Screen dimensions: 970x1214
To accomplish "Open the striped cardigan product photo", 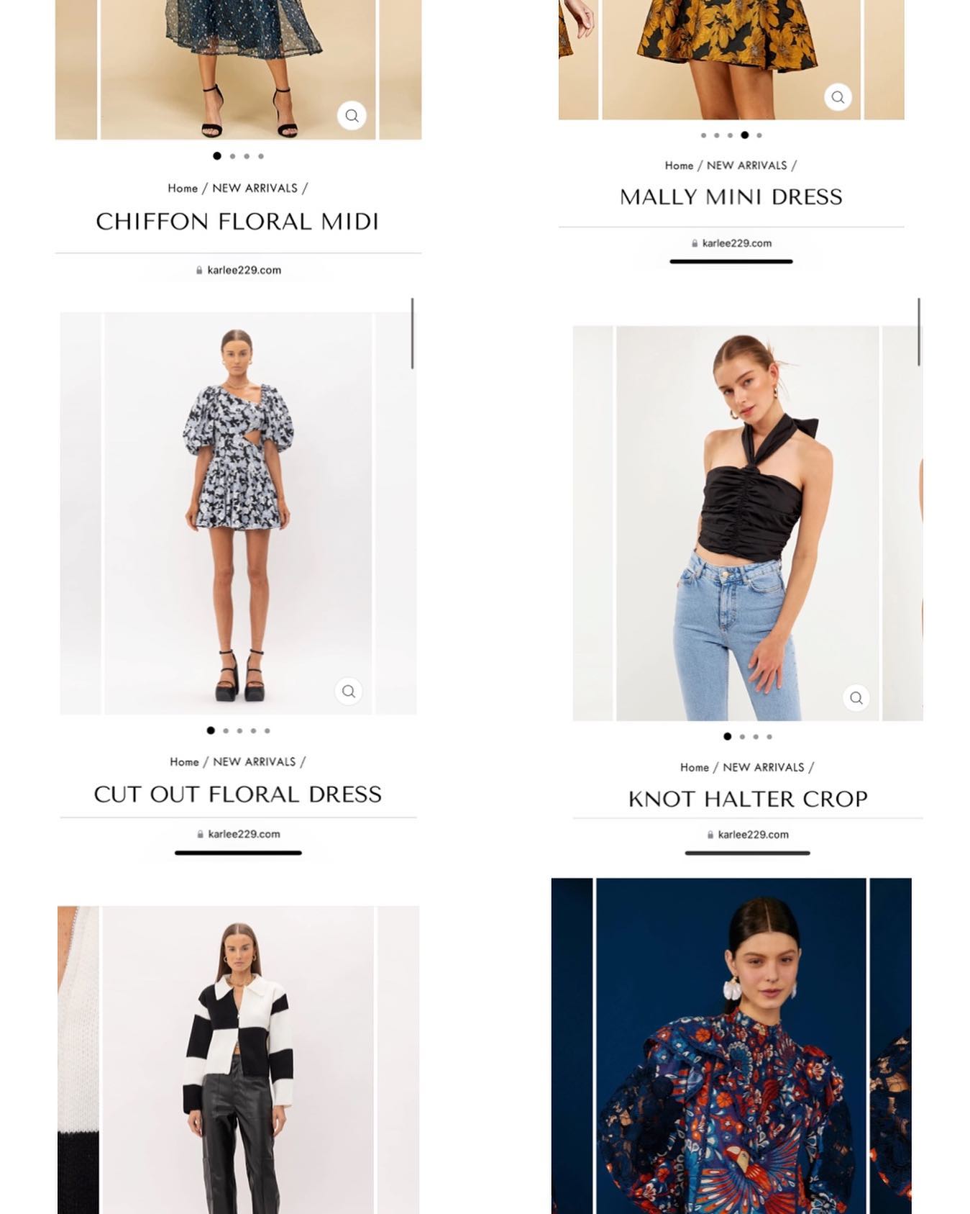I will pyautogui.click(x=238, y=1059).
